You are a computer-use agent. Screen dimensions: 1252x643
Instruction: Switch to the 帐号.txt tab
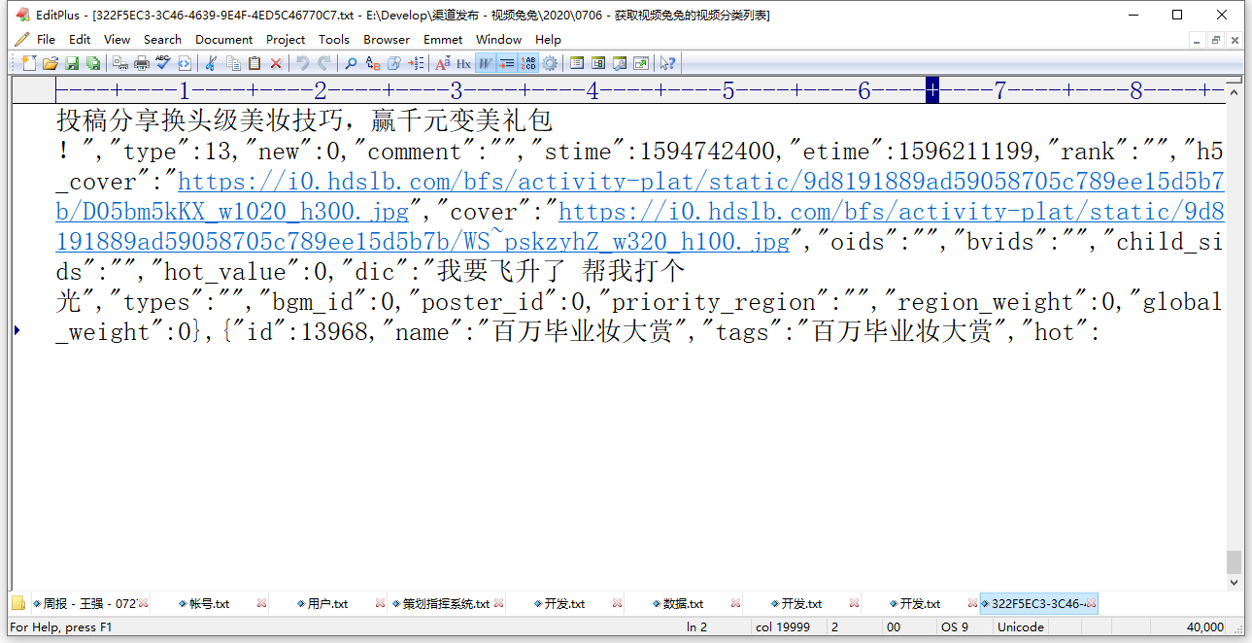(209, 603)
